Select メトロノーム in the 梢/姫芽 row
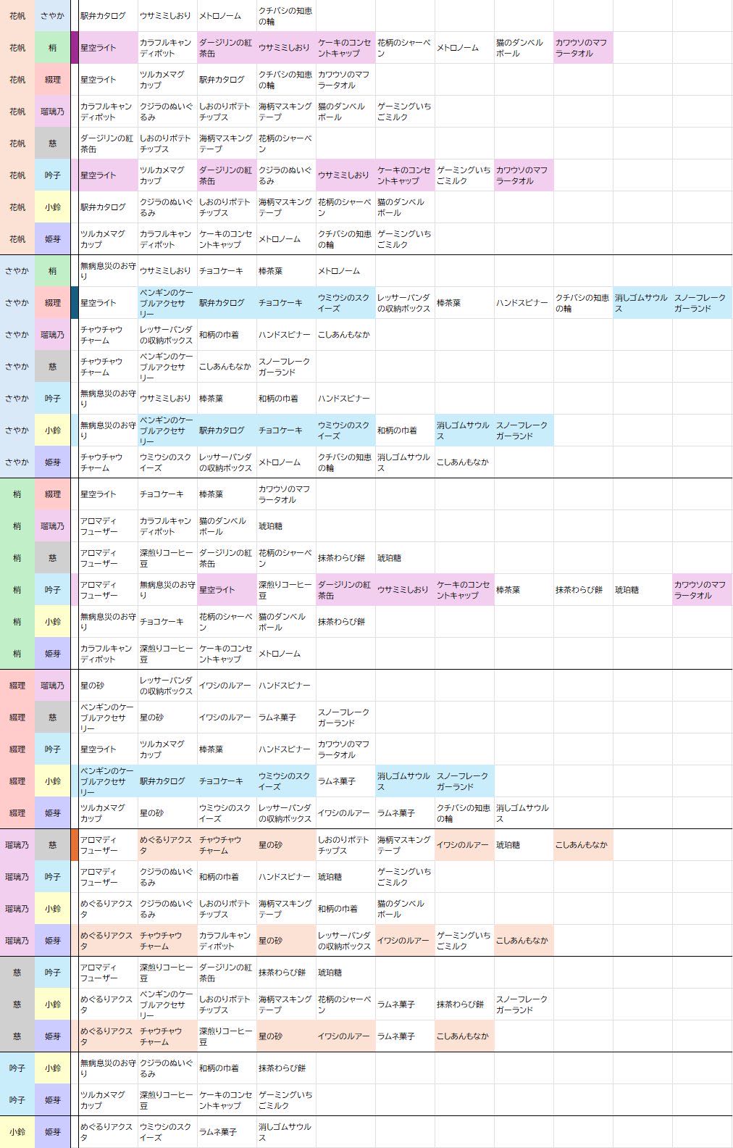Viewport: 733px width, 1148px height. (x=280, y=654)
